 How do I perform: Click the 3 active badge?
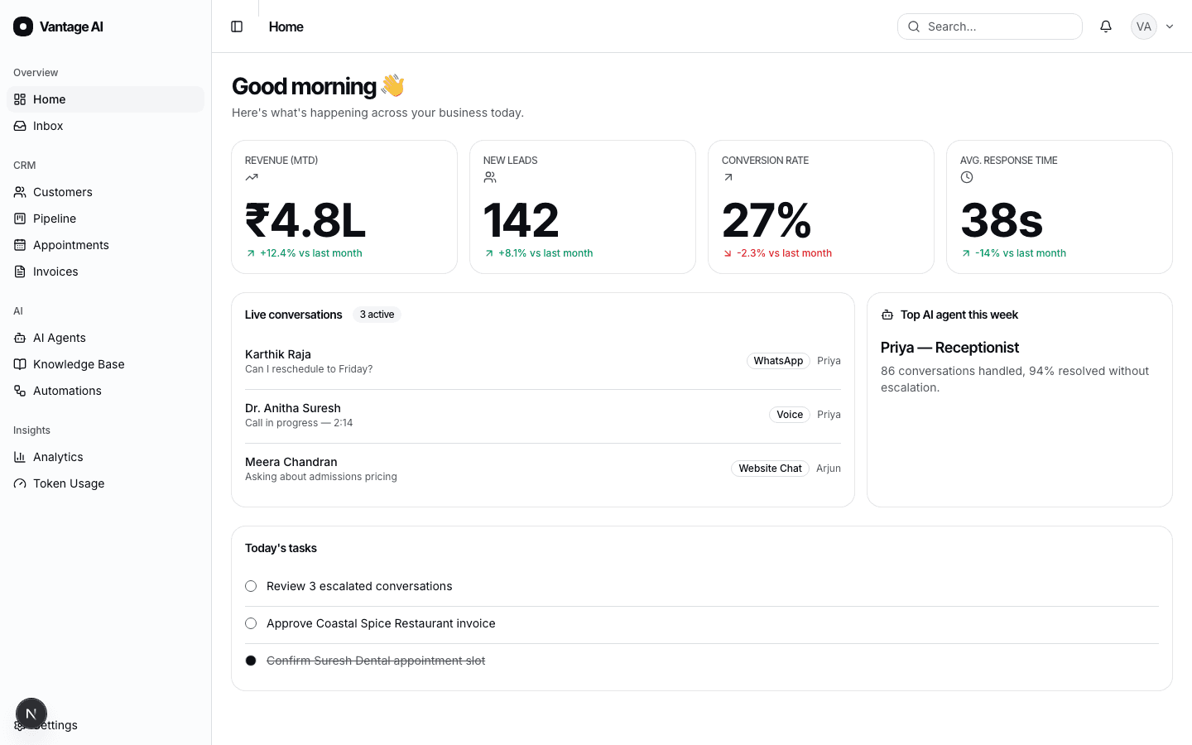(377, 315)
